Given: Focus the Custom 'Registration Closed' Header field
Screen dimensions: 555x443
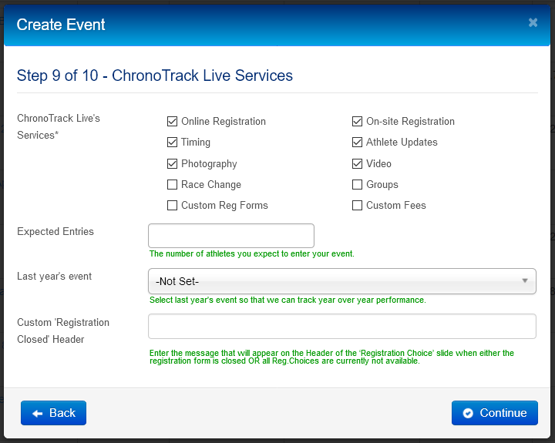Looking at the screenshot, I should pyautogui.click(x=342, y=326).
